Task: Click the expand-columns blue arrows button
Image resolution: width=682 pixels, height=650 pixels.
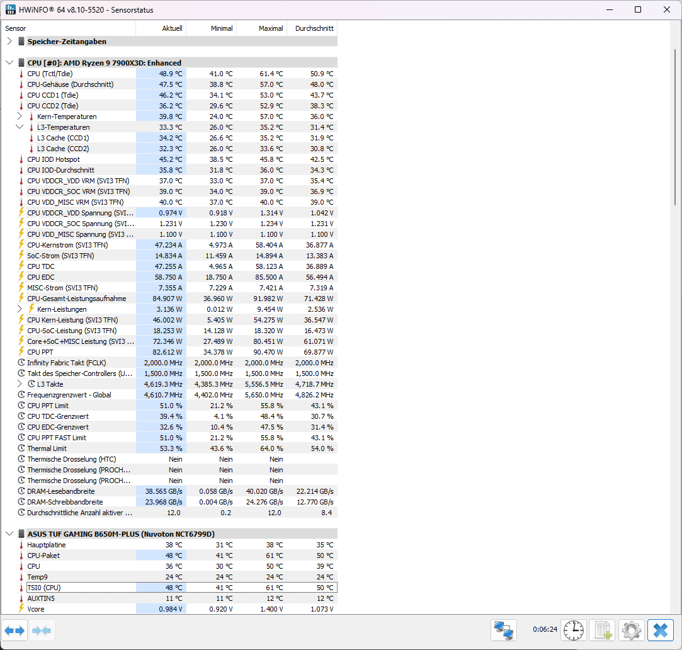Action: [14, 630]
